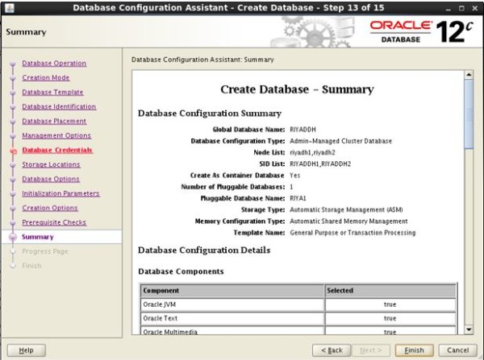484x360 pixels.
Task: Click Finish to create the database
Action: click(x=415, y=350)
